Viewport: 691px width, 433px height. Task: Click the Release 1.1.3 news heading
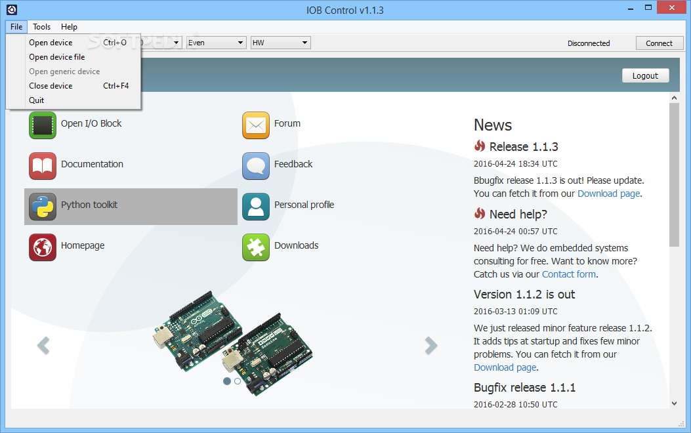[524, 146]
